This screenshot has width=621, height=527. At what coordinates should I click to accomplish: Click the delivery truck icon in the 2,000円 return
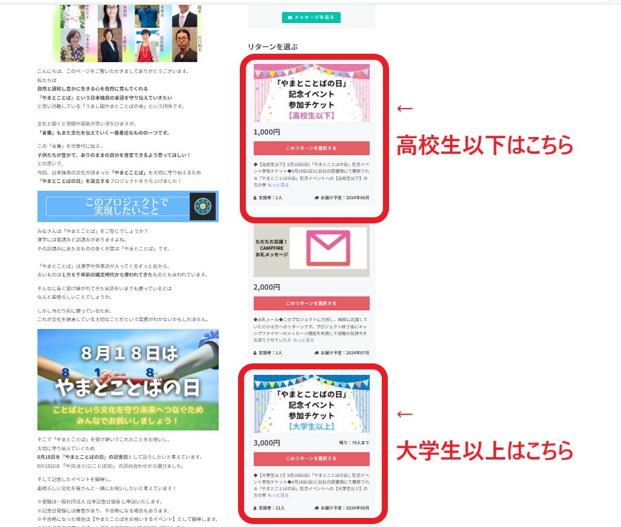(317, 353)
